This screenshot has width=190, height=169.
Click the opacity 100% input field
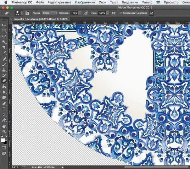pos(74,13)
